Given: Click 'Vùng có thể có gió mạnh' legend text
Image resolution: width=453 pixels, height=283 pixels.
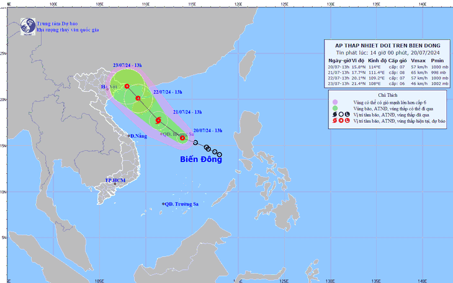Looking at the screenshot, I should pyautogui.click(x=390, y=102).
